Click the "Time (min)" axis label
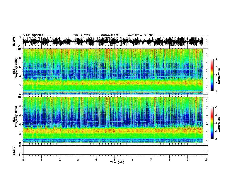Viewport: 232px width, 179px height. (x=117, y=162)
